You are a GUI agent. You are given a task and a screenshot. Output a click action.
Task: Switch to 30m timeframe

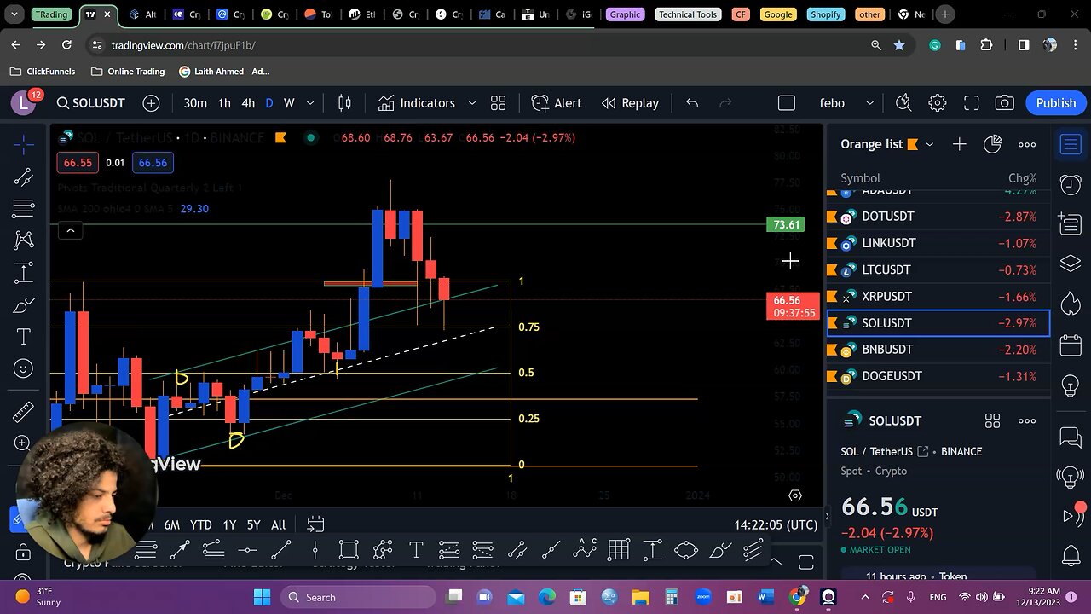(x=195, y=103)
